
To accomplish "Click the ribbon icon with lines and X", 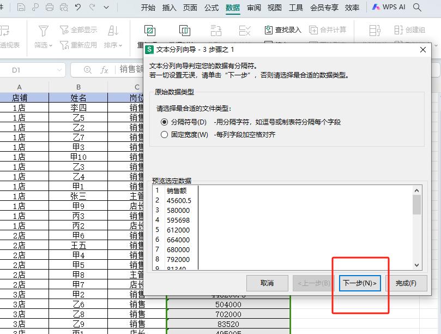I will point(244,31).
